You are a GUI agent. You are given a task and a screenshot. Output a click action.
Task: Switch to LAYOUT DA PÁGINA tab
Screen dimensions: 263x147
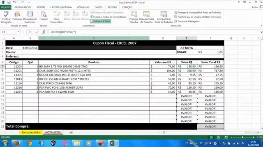click(x=61, y=7)
